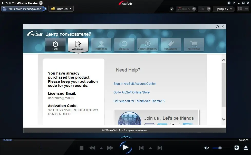Click the Stop playback button

click(82, 148)
